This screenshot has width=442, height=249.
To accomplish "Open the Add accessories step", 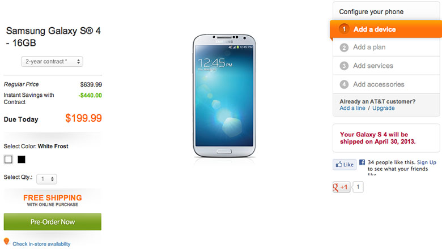I will point(386,84).
